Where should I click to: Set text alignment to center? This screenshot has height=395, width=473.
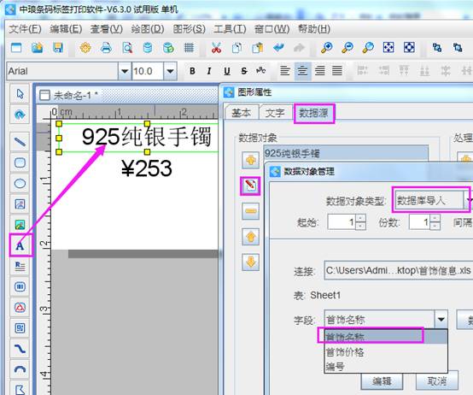click(x=302, y=71)
